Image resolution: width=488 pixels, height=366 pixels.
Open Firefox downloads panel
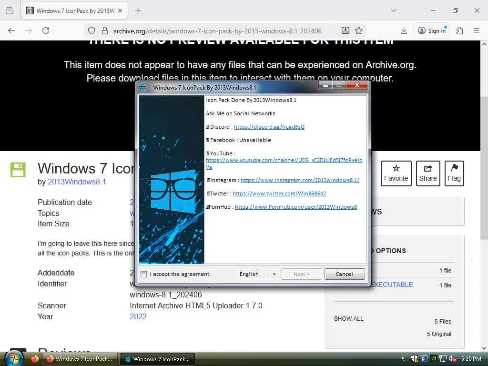coord(404,30)
